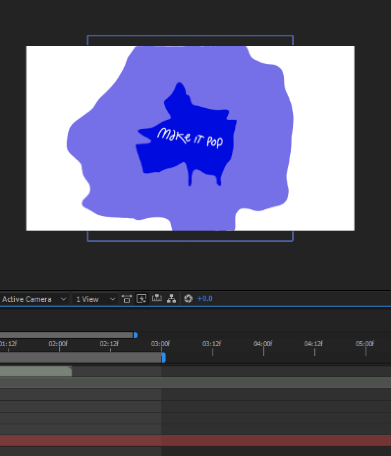Click the work area end handle
Image resolution: width=391 pixels, height=456 pixels.
pos(164,357)
